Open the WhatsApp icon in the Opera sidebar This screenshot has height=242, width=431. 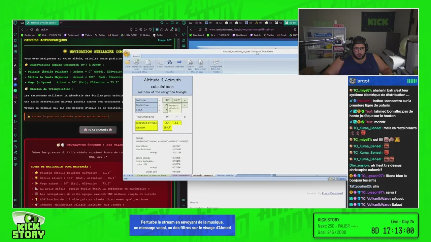[15, 90]
